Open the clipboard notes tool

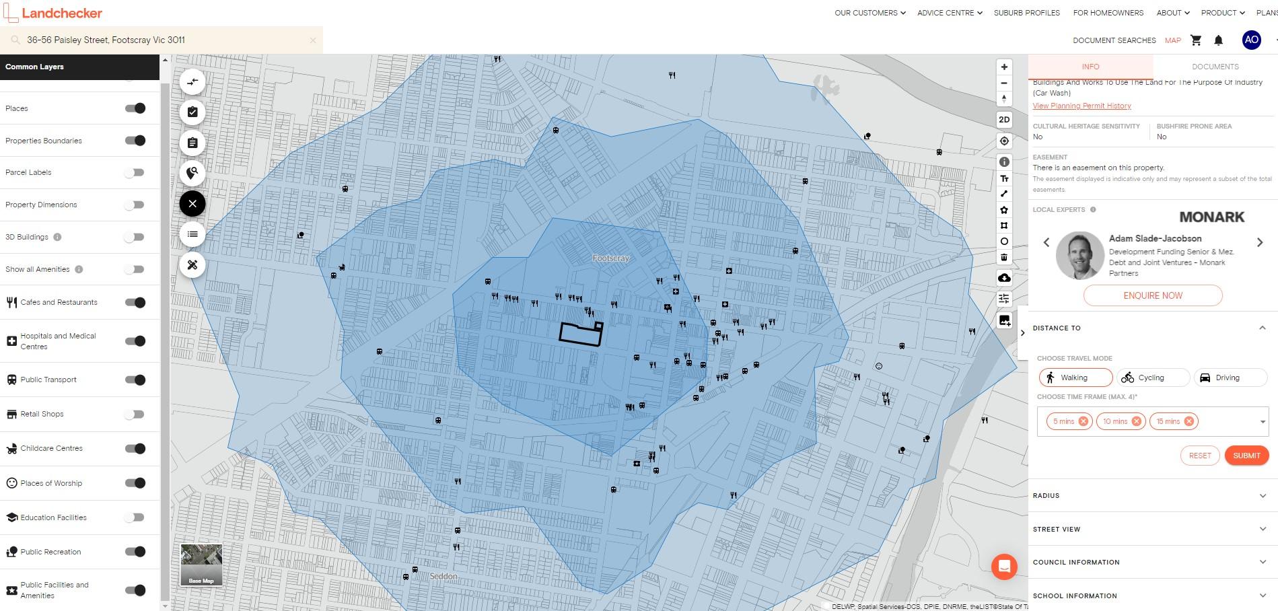pos(192,143)
